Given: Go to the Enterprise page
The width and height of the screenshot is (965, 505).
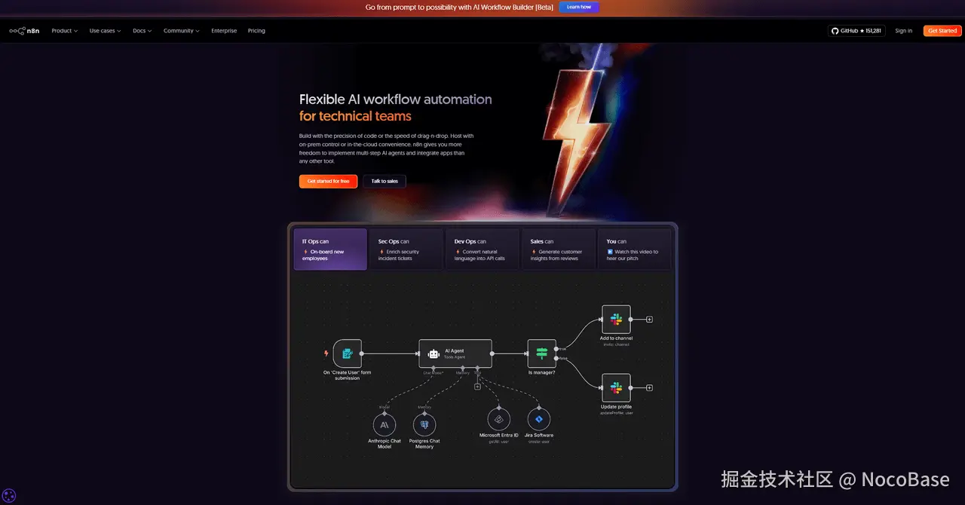Looking at the screenshot, I should pos(224,31).
